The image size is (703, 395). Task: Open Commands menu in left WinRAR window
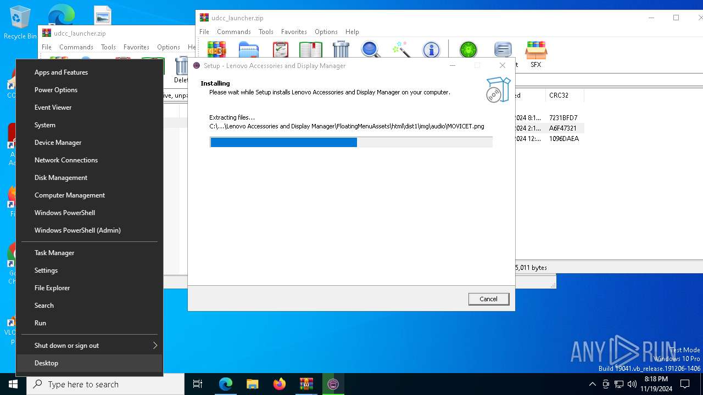tap(76, 47)
